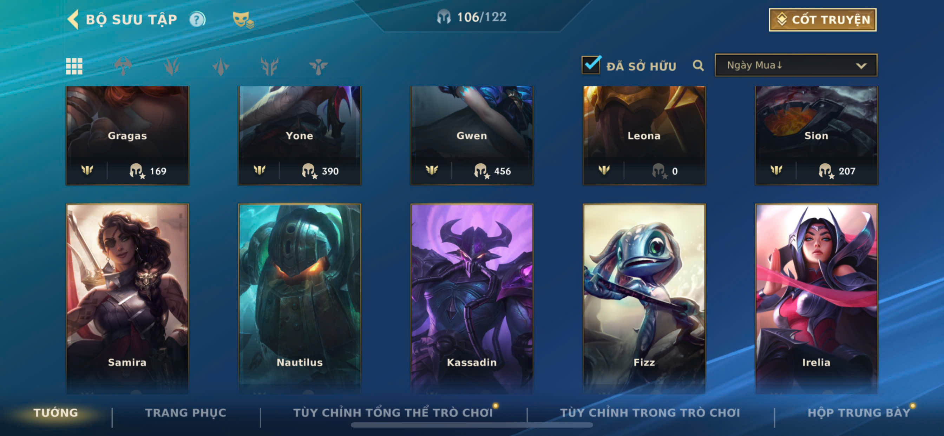Click the search magnifier icon
The image size is (944, 436).
click(698, 66)
